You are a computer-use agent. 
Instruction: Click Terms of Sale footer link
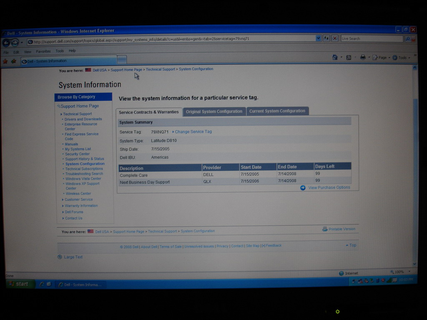point(171,247)
